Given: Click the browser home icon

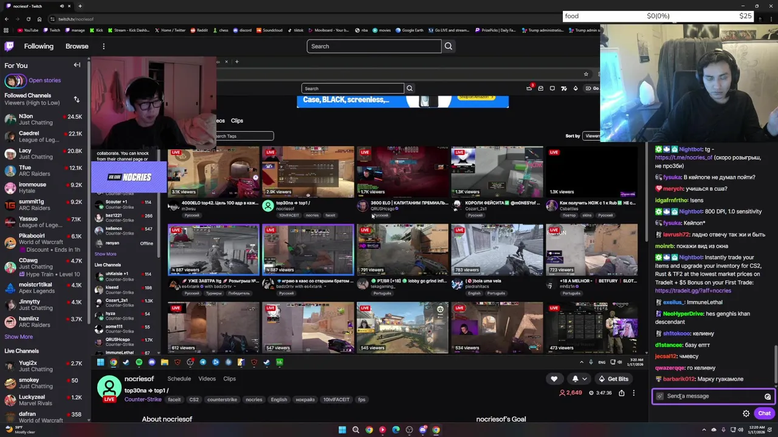Looking at the screenshot, I should tap(40, 19).
